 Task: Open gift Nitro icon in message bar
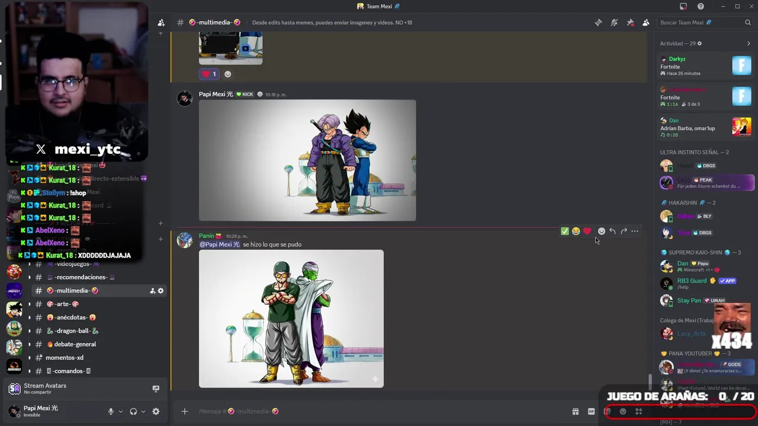coord(575,411)
